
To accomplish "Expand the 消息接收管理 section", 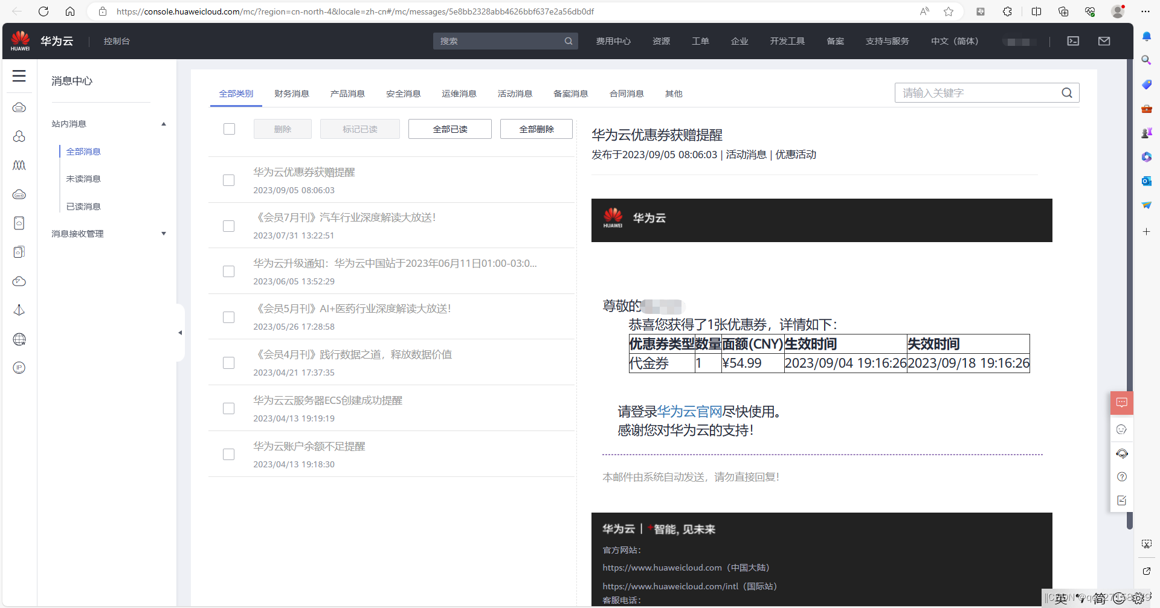I will [x=164, y=234].
